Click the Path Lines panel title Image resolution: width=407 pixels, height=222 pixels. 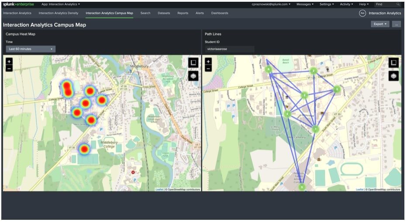click(213, 34)
